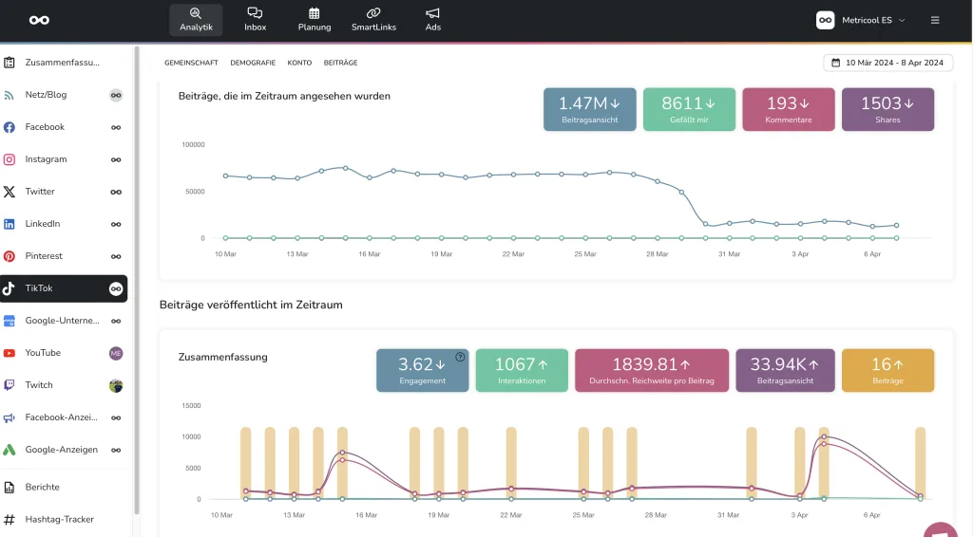Image resolution: width=973 pixels, height=537 pixels.
Task: Go to SmartLinks in top navigation
Action: pyautogui.click(x=372, y=19)
